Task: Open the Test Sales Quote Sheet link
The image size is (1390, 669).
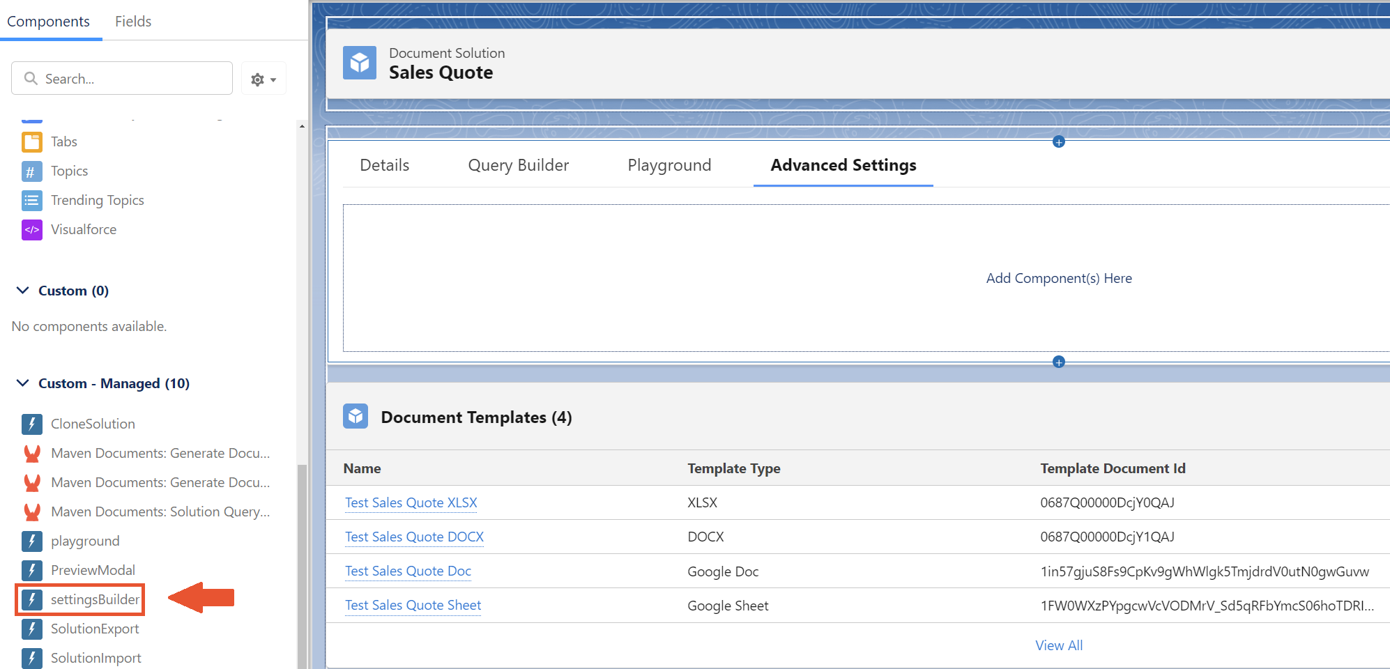Action: pyautogui.click(x=413, y=605)
